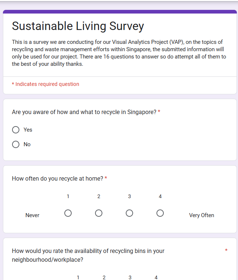Choose rating 3 for recycling at home
The image size is (238, 280).
point(129,213)
